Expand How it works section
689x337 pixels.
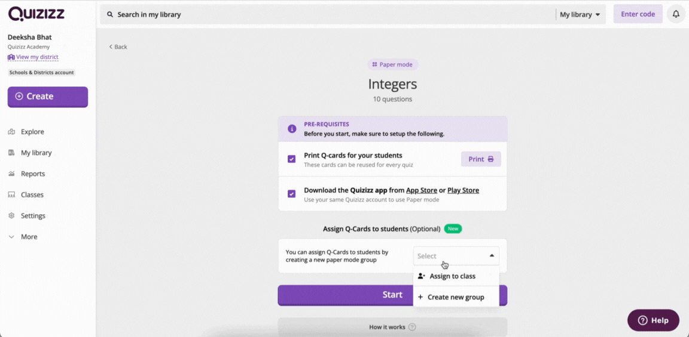point(392,327)
